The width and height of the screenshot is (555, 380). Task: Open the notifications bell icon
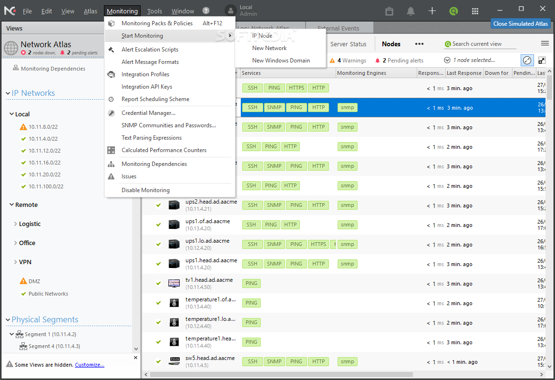411,11
